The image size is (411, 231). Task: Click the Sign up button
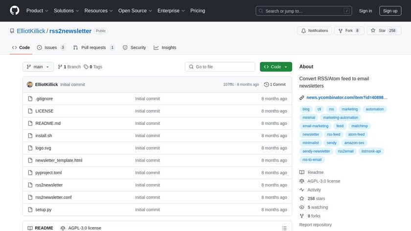tap(390, 10)
